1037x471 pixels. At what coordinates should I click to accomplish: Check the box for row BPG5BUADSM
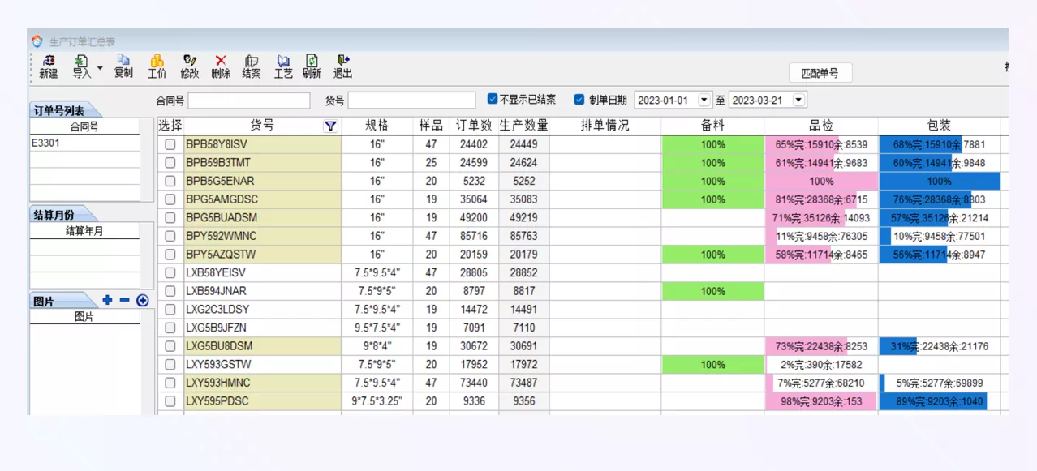coord(170,217)
